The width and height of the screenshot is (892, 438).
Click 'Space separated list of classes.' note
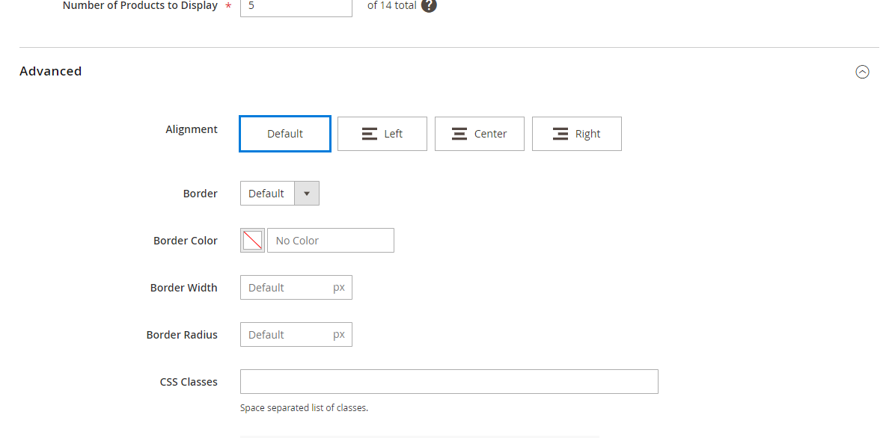coord(305,408)
